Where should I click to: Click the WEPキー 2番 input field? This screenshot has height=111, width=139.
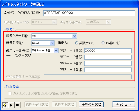click(x=108, y=57)
